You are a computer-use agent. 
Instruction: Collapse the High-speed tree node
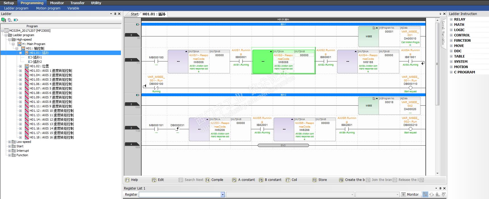(x=9, y=39)
